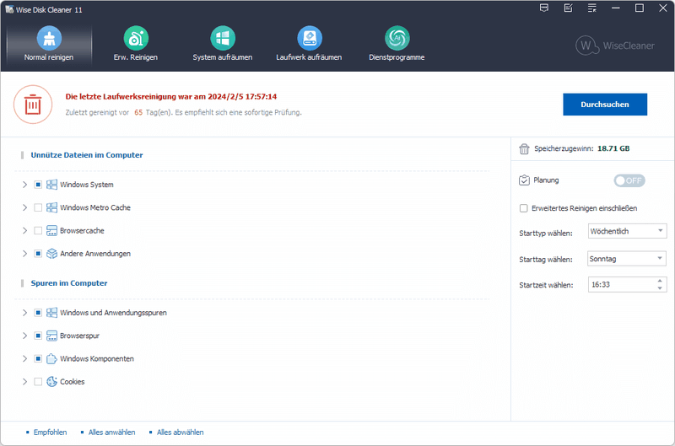Toggle Windows und Anwendungsspuren checkbox

pos(38,313)
